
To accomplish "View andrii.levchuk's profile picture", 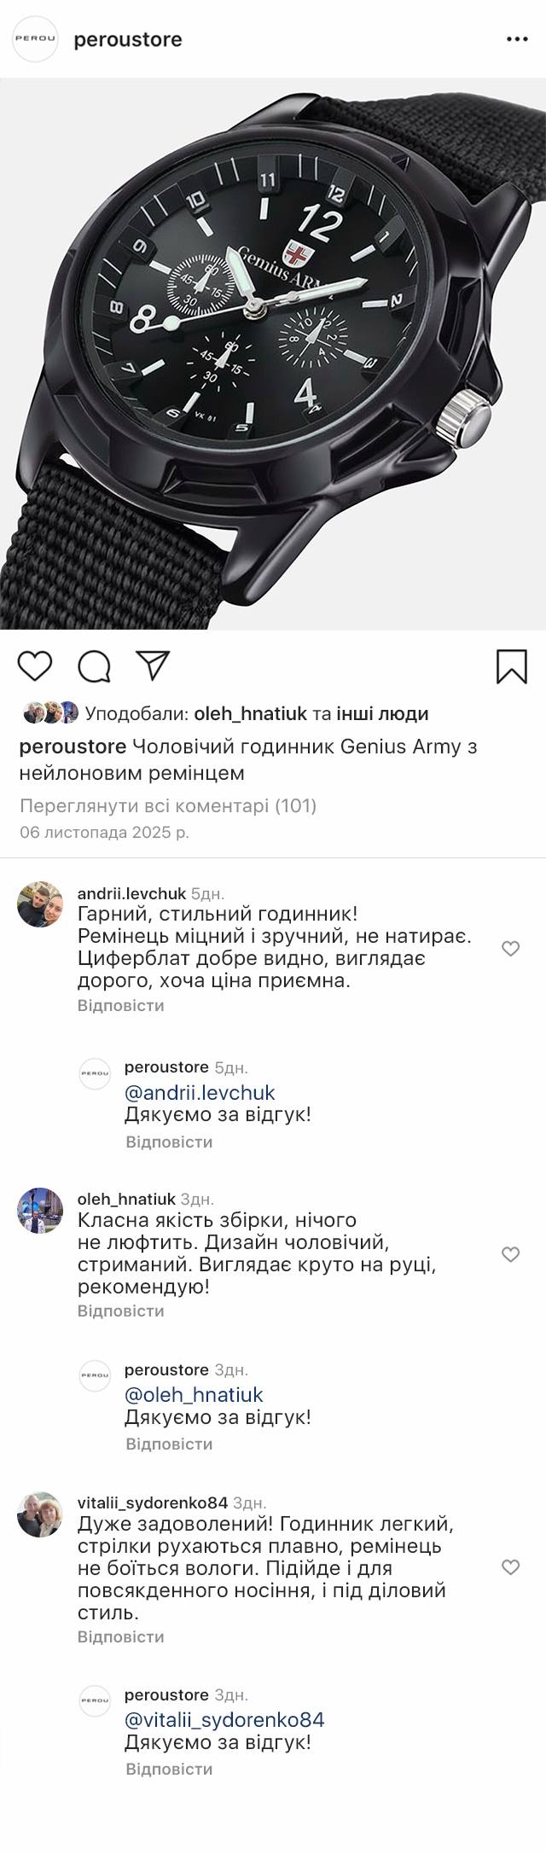I will pyautogui.click(x=40, y=904).
